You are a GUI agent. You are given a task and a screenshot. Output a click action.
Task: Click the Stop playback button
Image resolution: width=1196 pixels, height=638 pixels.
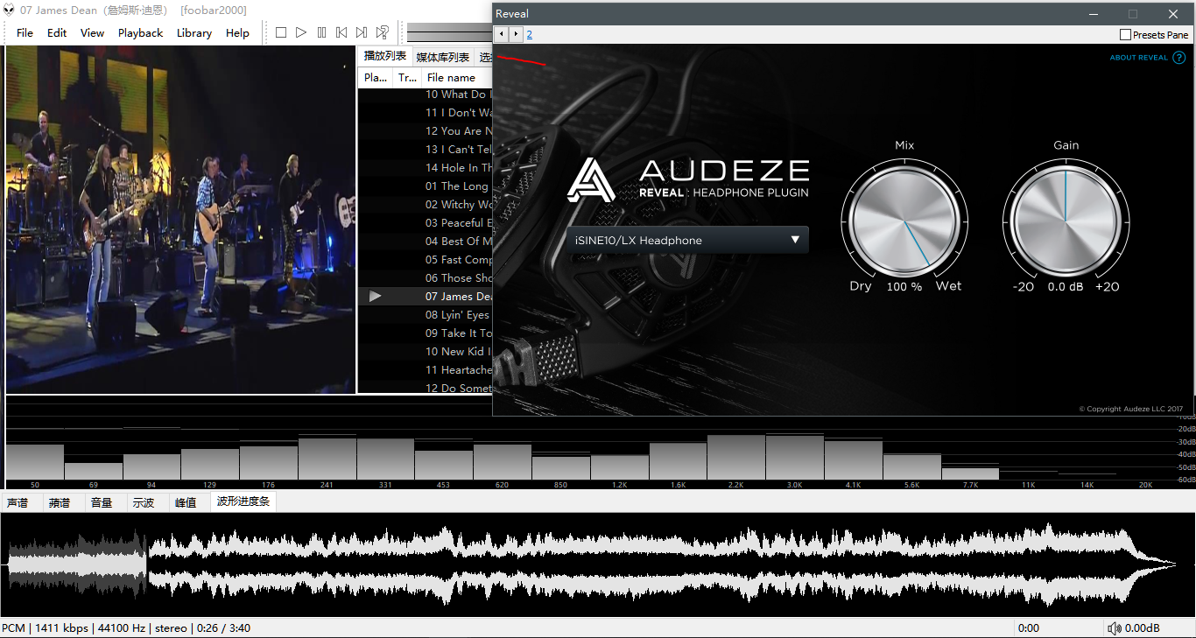[x=281, y=32]
